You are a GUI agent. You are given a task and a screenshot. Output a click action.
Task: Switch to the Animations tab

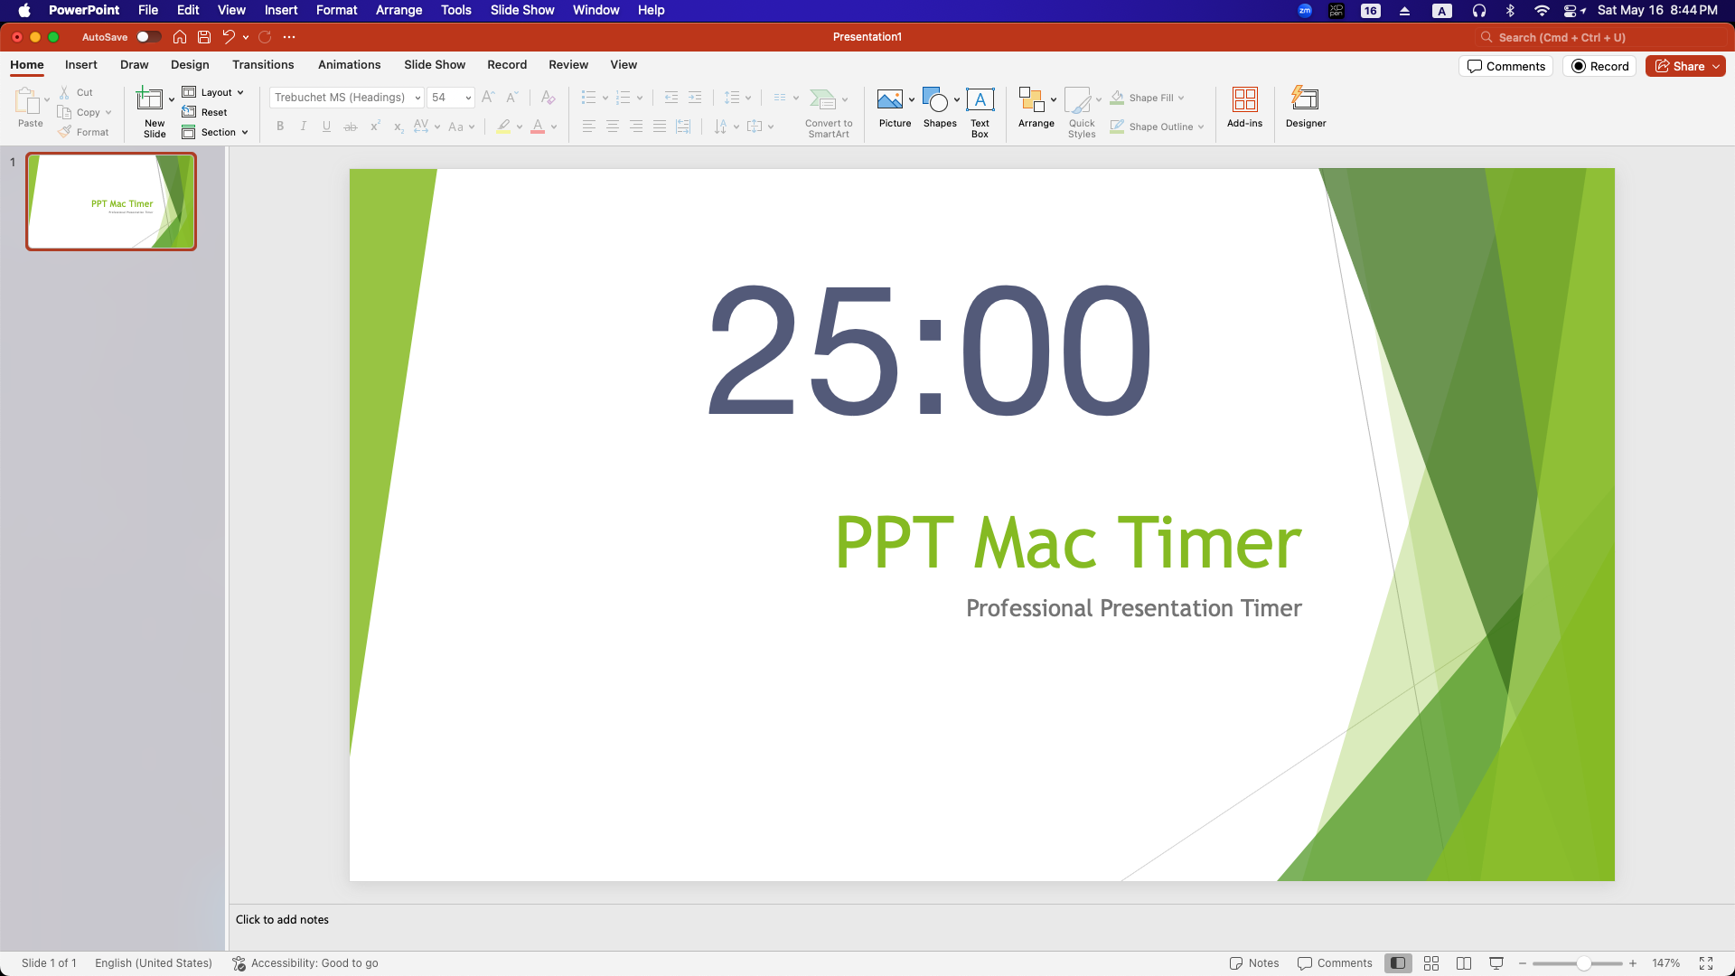coord(349,65)
